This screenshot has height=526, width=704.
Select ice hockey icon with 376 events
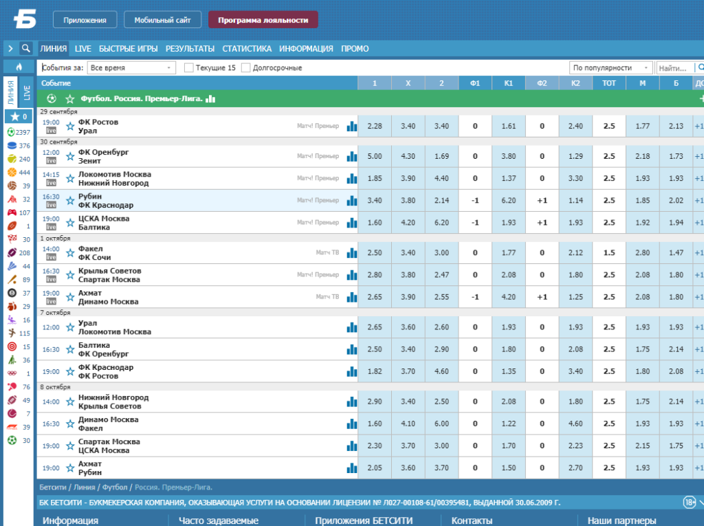tap(12, 146)
